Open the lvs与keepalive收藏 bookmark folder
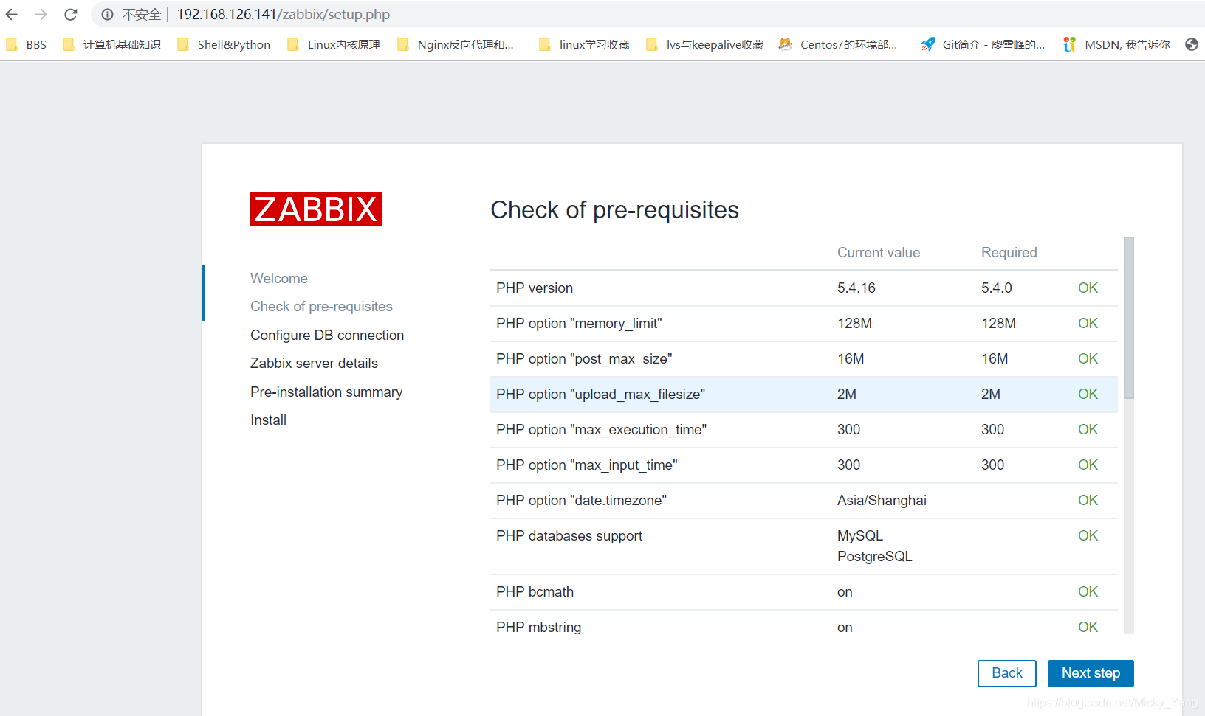 click(x=705, y=45)
